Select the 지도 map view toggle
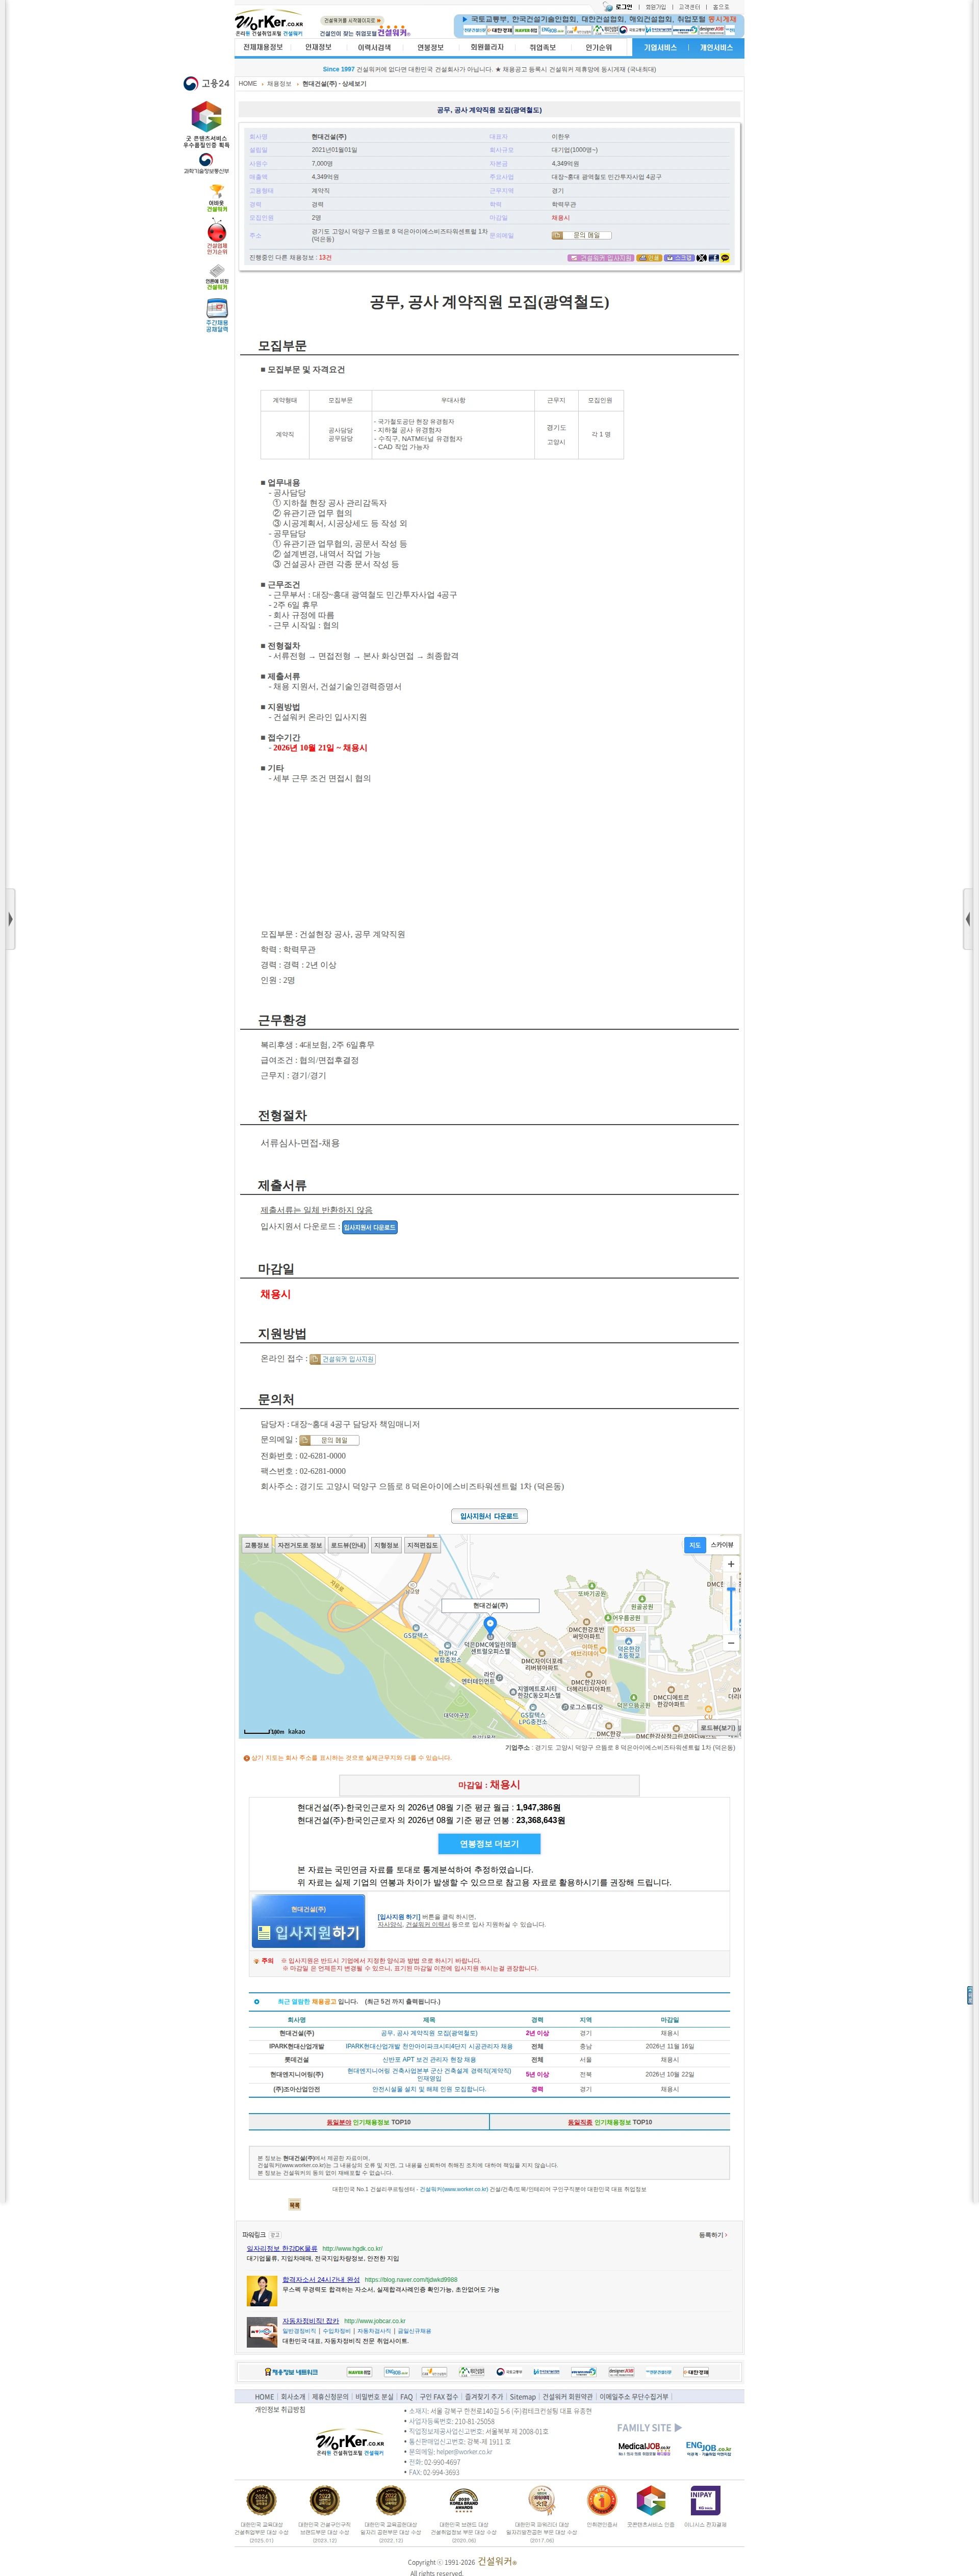Viewport: 979px width, 2576px height. point(695,1545)
